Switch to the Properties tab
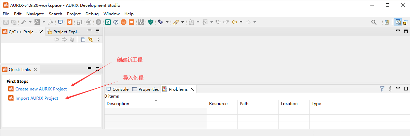The width and height of the screenshot is (410, 136). pos(146,89)
